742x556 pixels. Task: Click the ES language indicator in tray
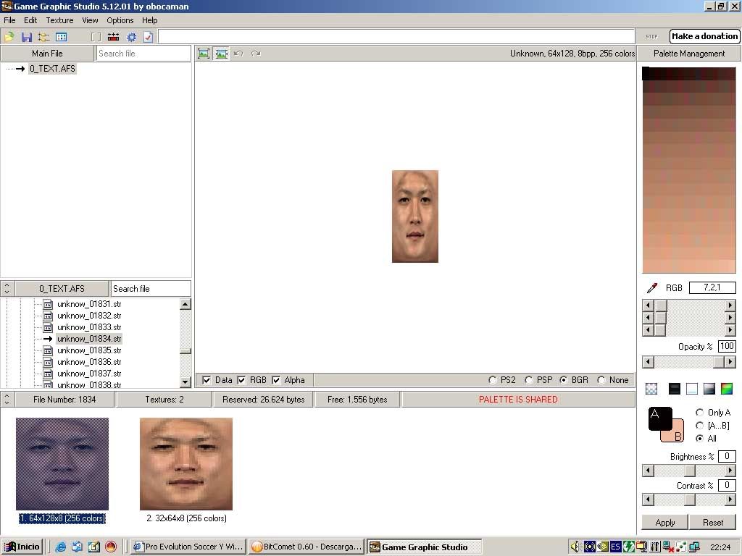[x=615, y=547]
